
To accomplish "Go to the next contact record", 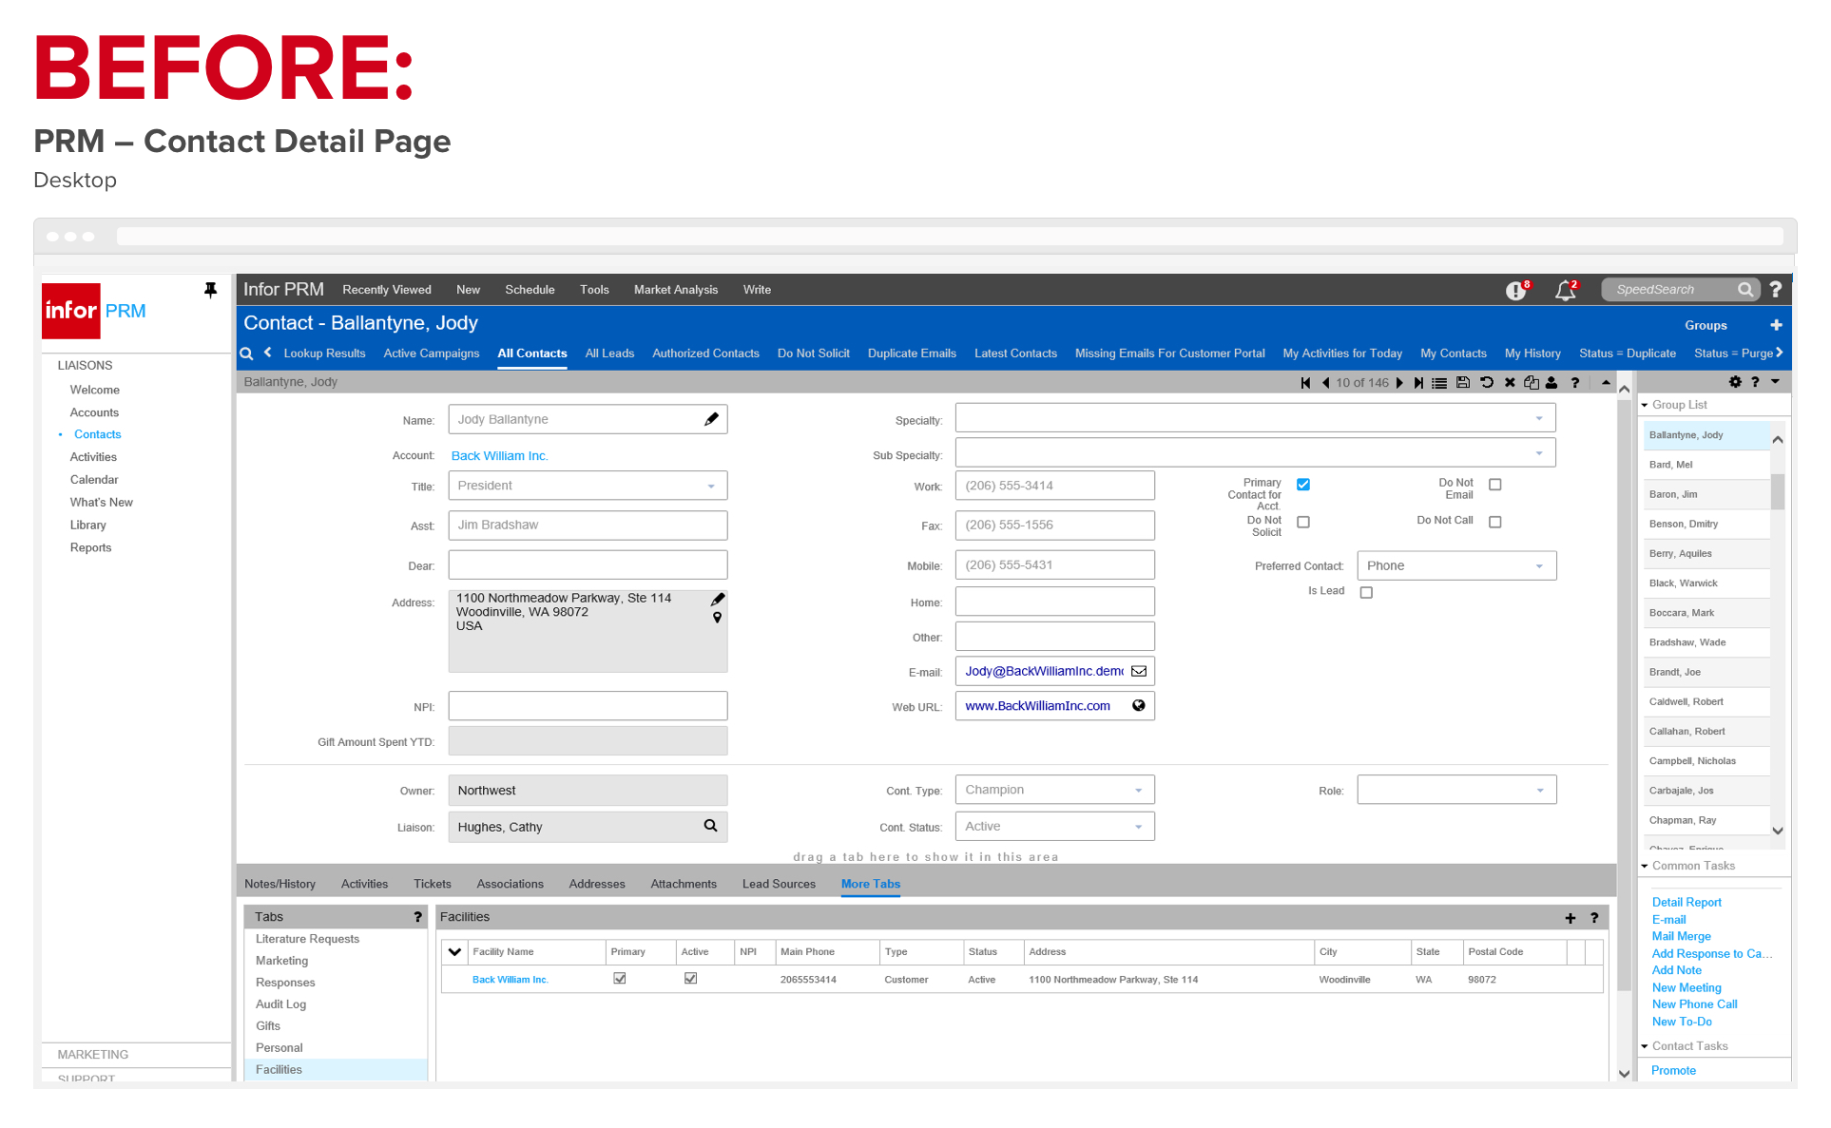I will pos(1399,383).
